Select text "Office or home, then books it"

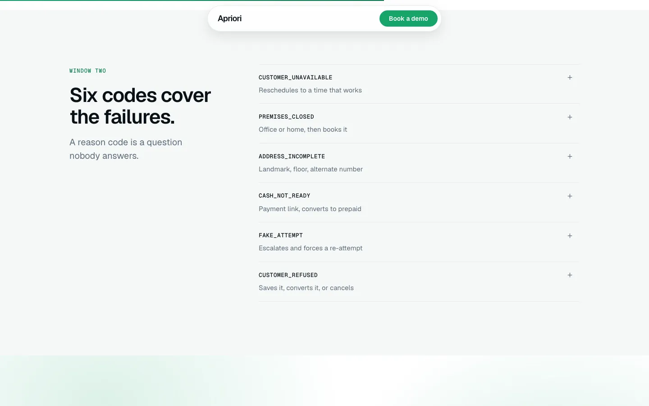pyautogui.click(x=303, y=129)
